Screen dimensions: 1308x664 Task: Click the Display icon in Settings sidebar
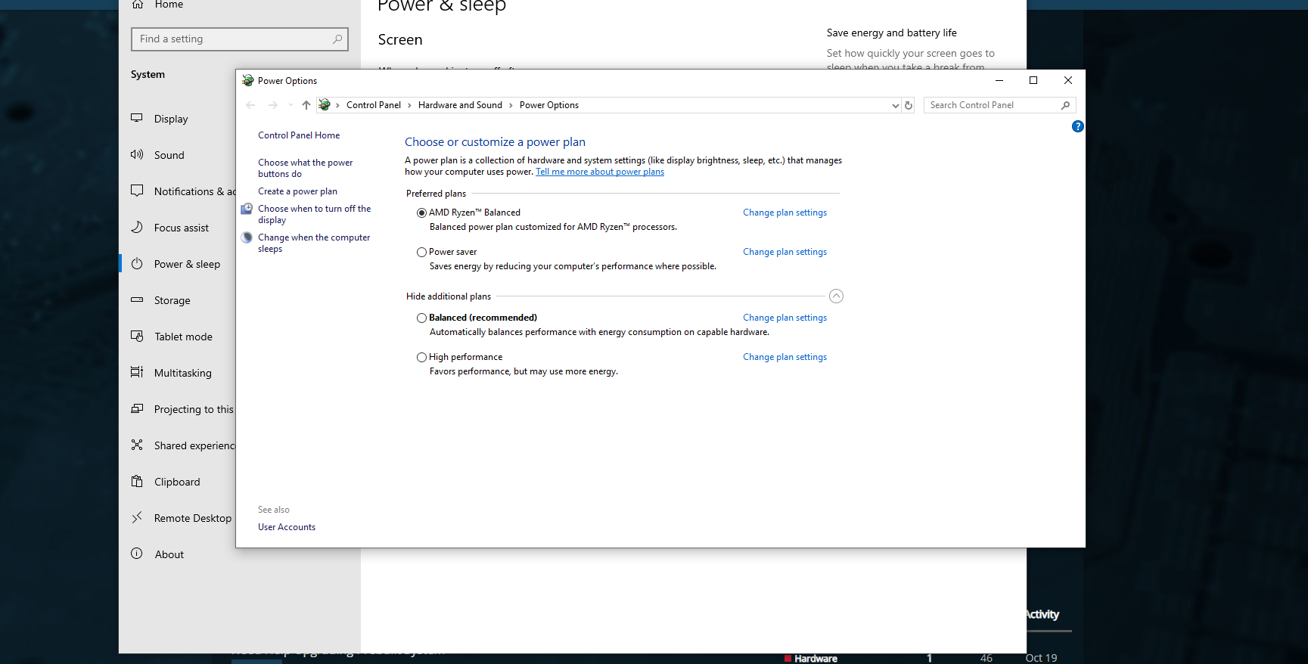click(137, 119)
